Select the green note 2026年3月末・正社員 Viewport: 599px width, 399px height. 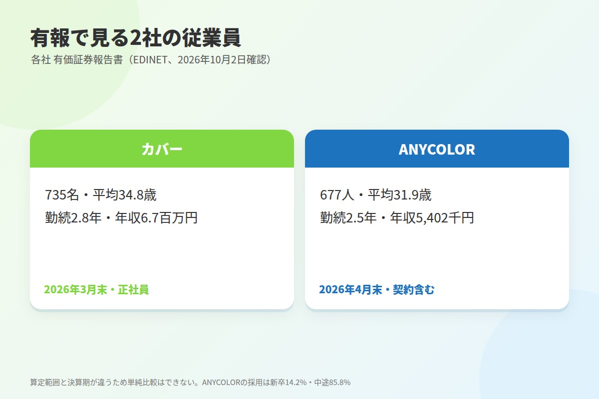pos(96,289)
